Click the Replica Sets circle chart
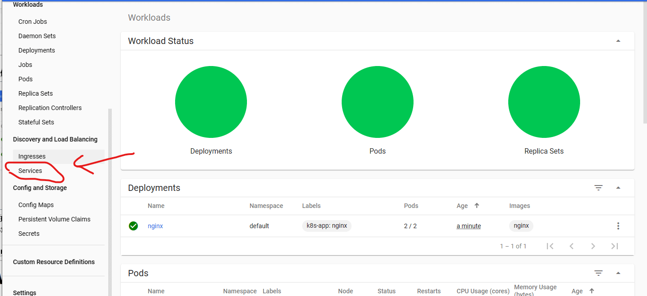Screen dimensions: 647x296 coord(544,102)
